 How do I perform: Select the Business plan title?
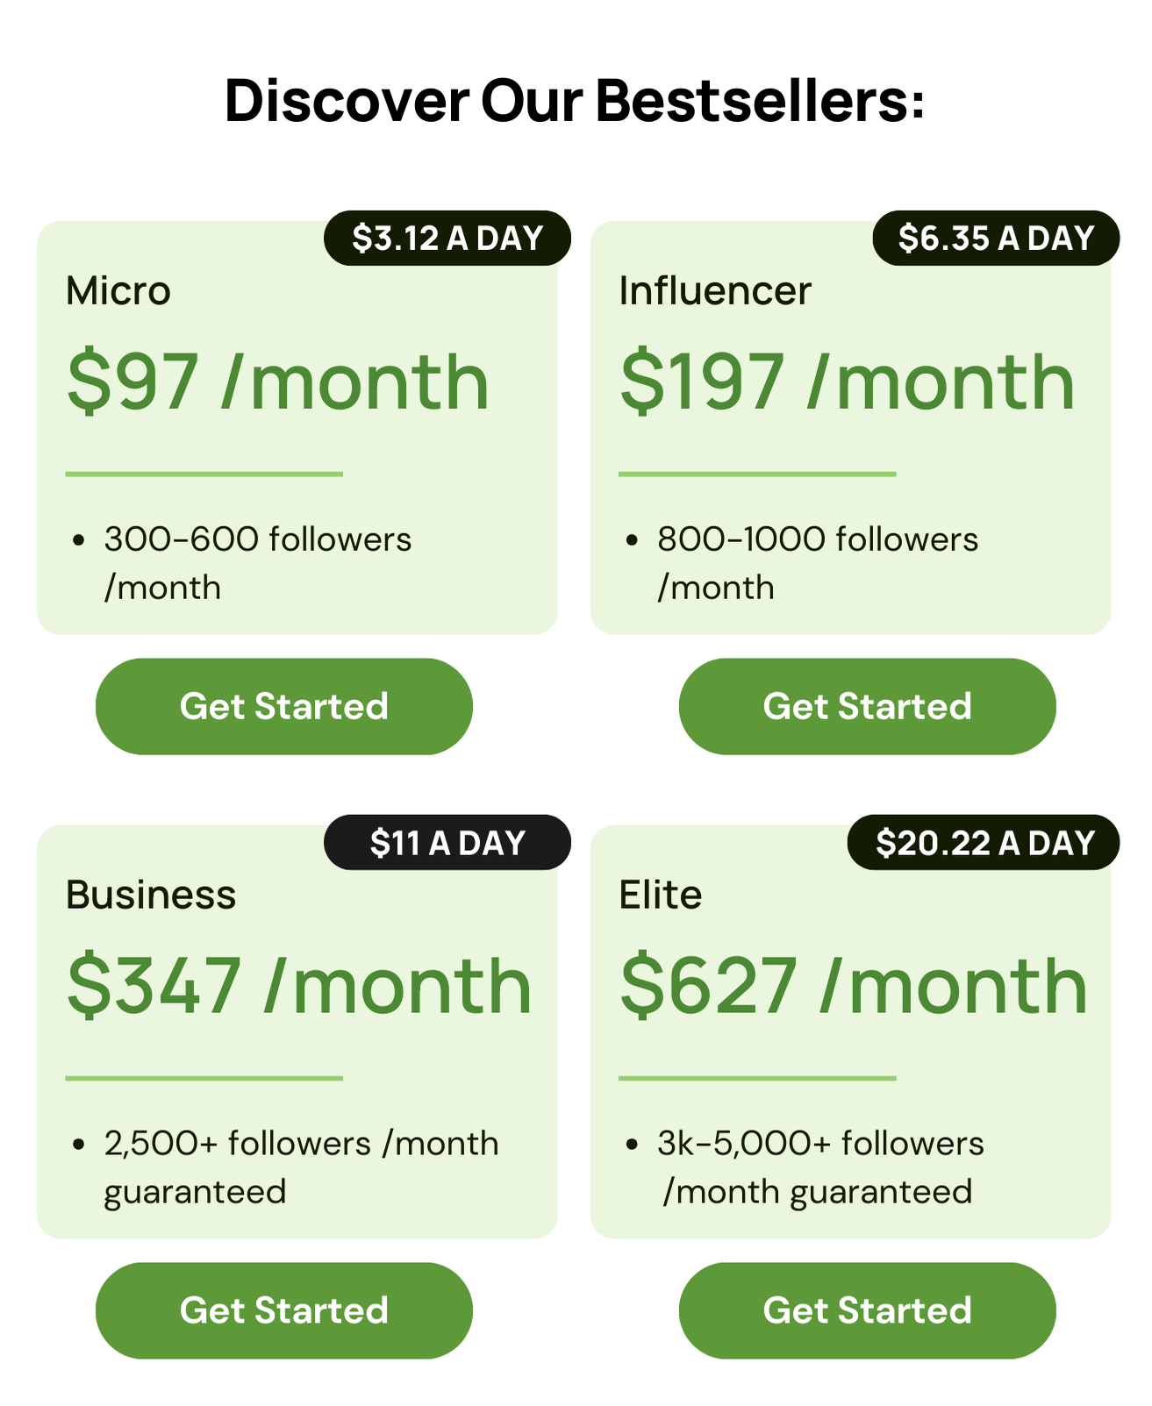tap(151, 896)
